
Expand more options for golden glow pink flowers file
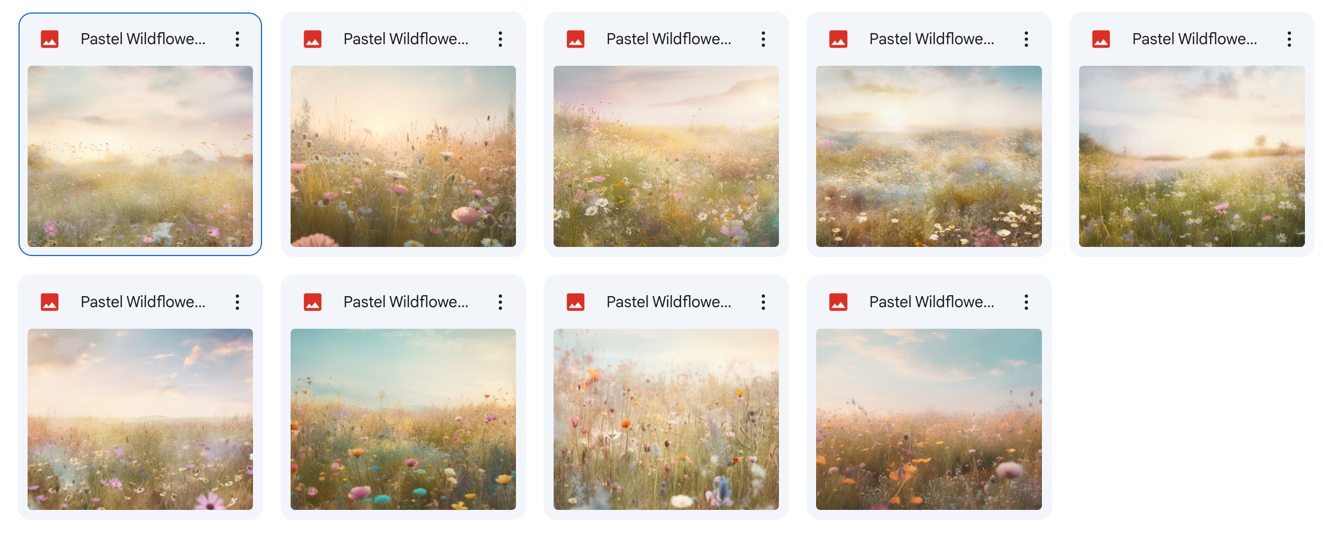500,39
